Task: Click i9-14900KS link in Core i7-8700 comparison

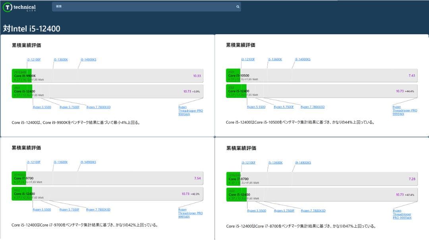Action: [x=303, y=163]
